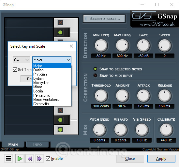This screenshot has height=167, width=179.
Task: Click the 800 Hz value field
Action: 122,56
